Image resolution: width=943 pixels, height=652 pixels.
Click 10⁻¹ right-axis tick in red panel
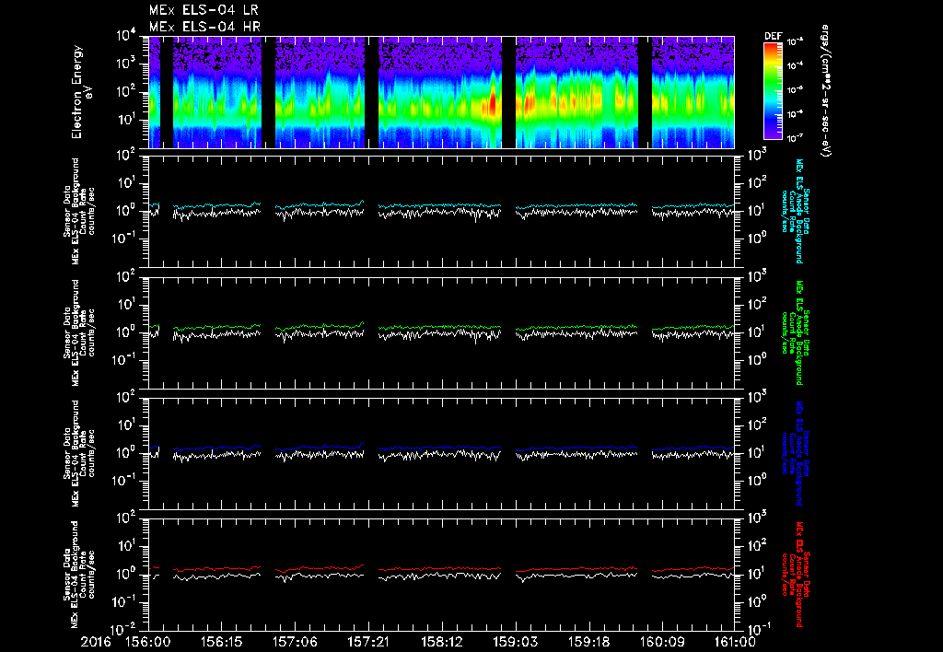point(757,629)
